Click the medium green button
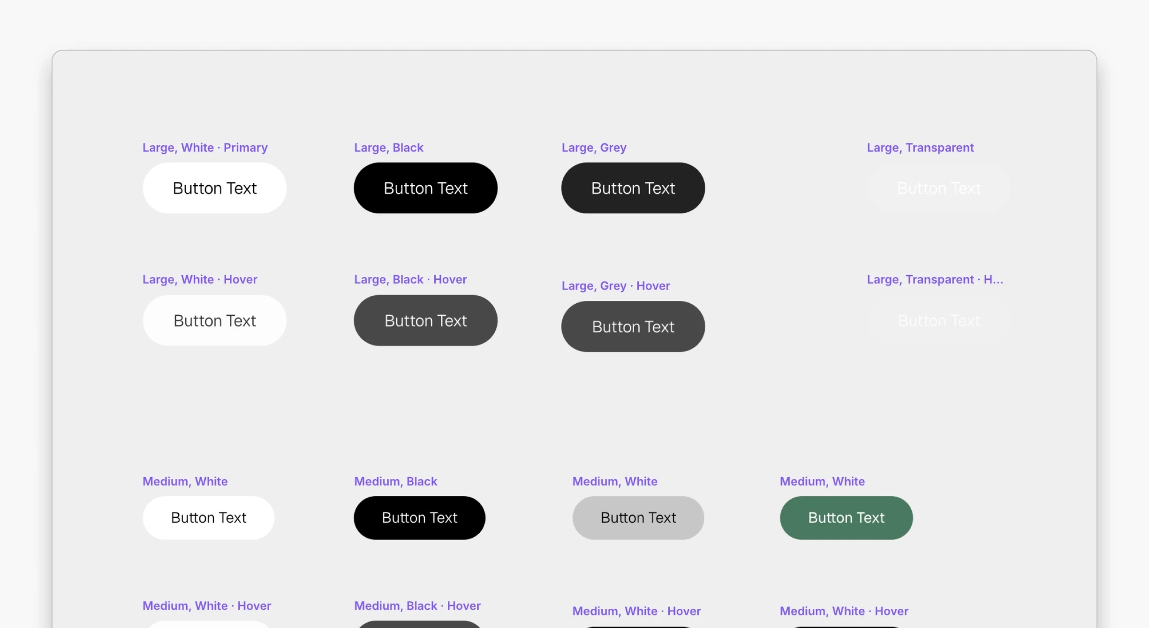 846,517
